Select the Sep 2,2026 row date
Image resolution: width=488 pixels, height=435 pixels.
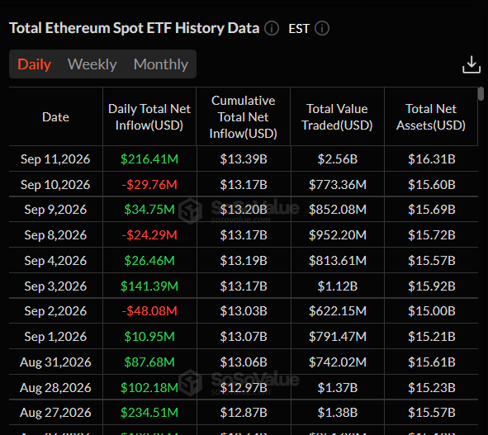tap(55, 311)
